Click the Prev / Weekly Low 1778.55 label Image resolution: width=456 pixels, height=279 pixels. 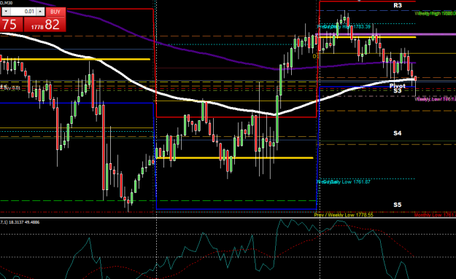point(344,215)
